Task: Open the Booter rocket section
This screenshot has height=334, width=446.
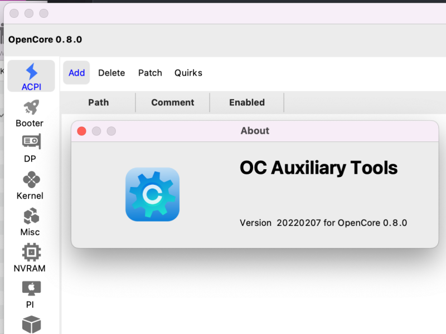Action: (x=30, y=113)
